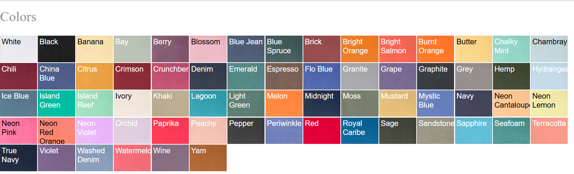Viewport: 574px width, 174px height.
Task: Select the Watermelon color swatch
Action: tap(132, 158)
